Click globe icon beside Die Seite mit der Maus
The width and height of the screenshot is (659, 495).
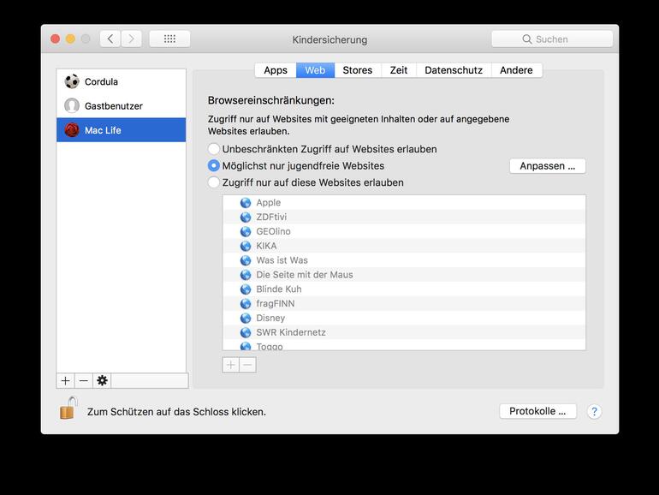(x=246, y=275)
